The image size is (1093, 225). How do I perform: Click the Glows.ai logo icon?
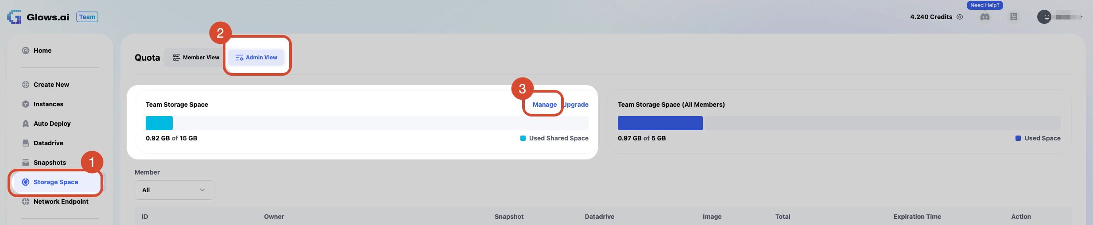[14, 17]
